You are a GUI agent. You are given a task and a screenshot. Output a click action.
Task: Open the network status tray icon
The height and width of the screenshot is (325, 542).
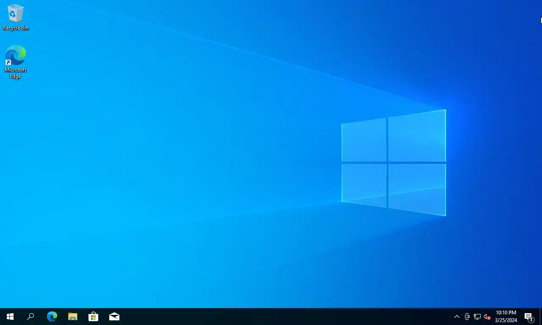pos(477,317)
